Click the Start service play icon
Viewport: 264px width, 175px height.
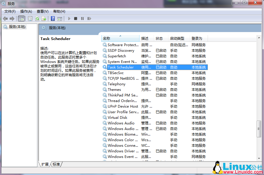pos(69,19)
